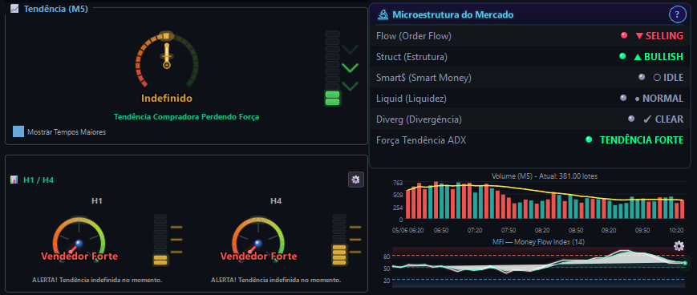697x295 pixels.
Task: Click the H4 gauge heading
Action: pos(276,201)
